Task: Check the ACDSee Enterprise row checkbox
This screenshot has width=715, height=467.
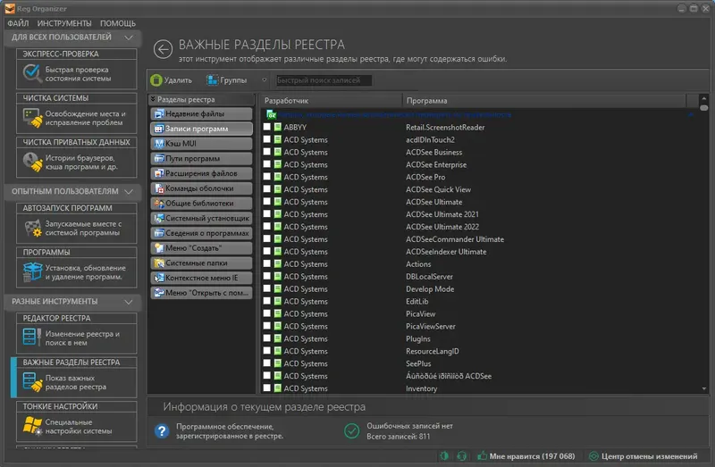Action: click(x=267, y=164)
